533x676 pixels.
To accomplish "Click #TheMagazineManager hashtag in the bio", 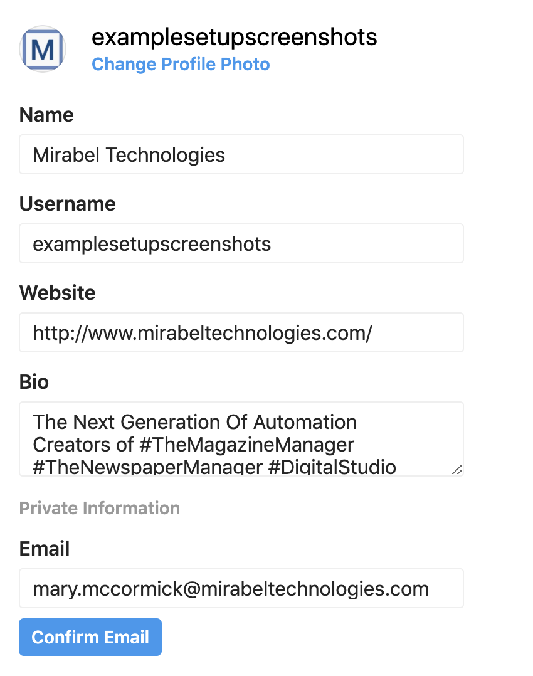I will 246,445.
